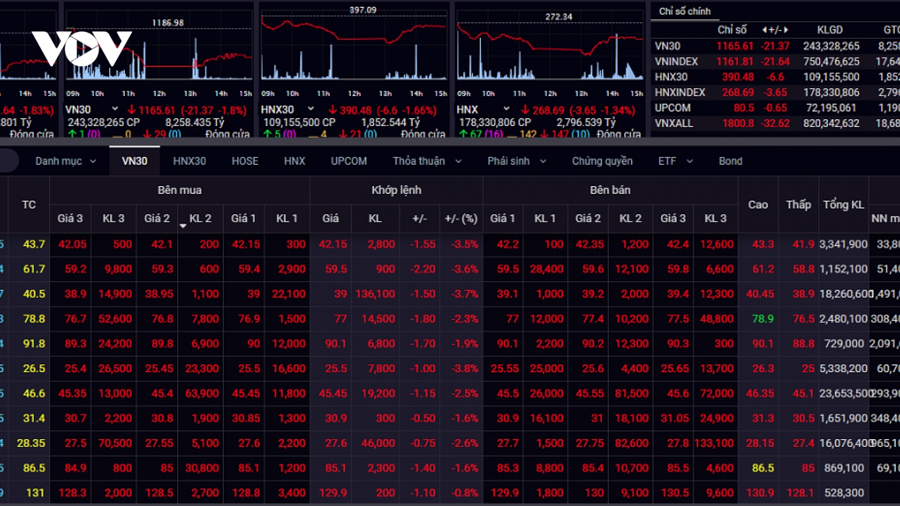Viewport: 900px width, 506px height.
Task: Open the HNX30 index chart selector dropdown
Action: pyautogui.click(x=310, y=109)
